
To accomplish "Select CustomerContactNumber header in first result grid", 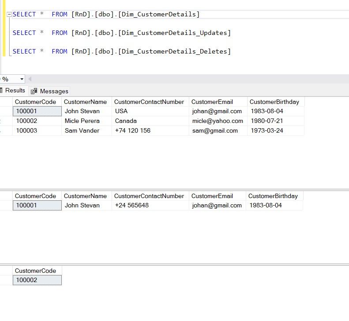I will [x=149, y=102].
